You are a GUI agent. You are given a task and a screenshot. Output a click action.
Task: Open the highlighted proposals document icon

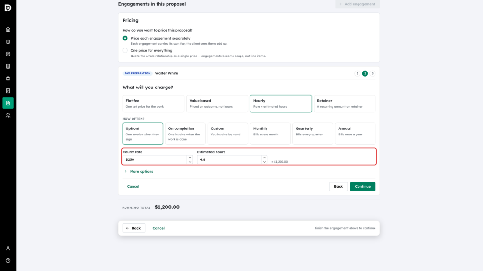tap(8, 103)
